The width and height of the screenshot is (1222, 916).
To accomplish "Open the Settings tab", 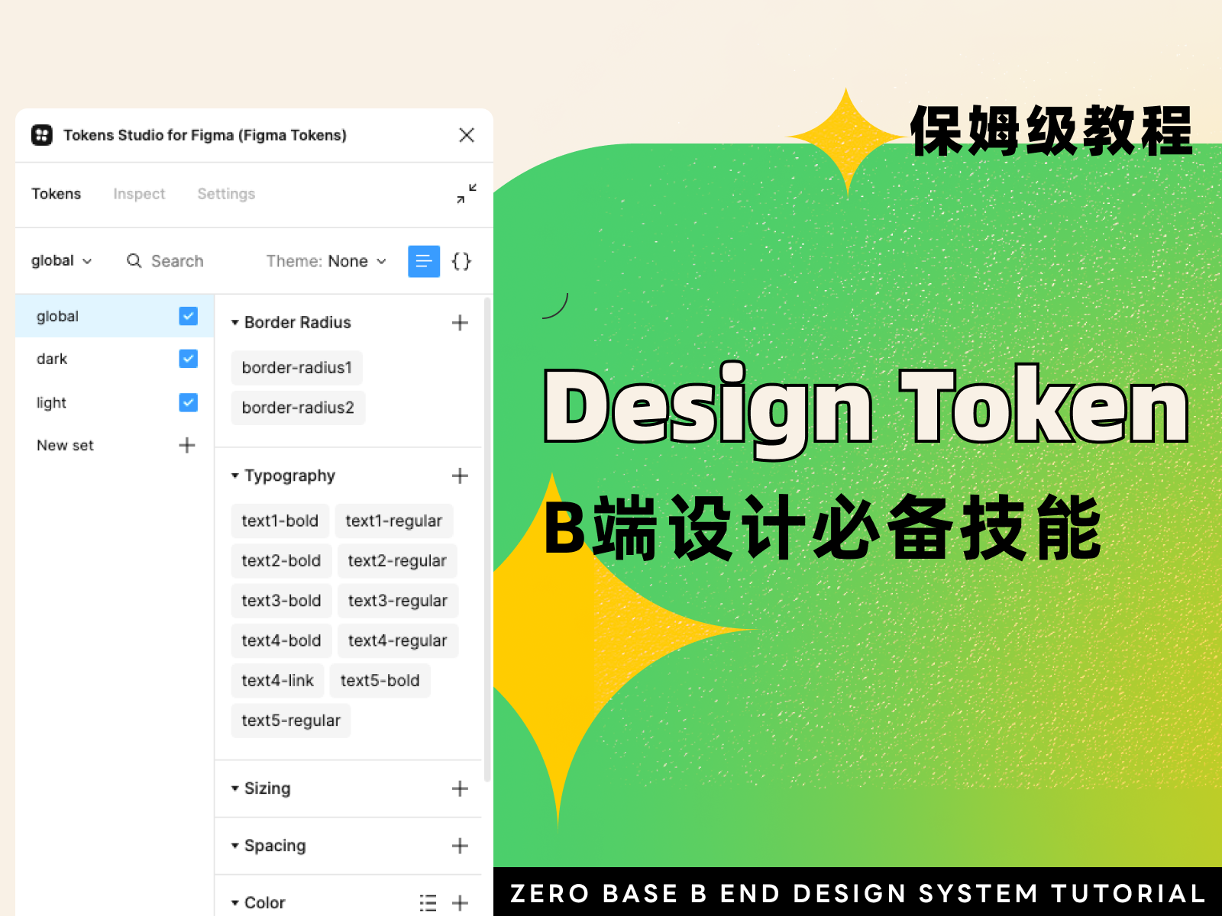I will tap(225, 193).
